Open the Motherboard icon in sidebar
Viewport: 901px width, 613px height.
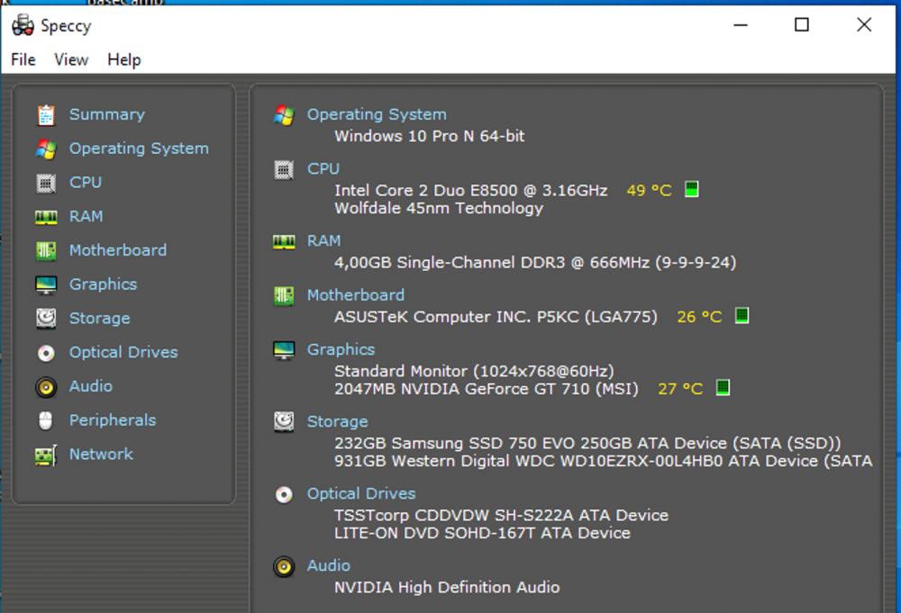tap(46, 251)
